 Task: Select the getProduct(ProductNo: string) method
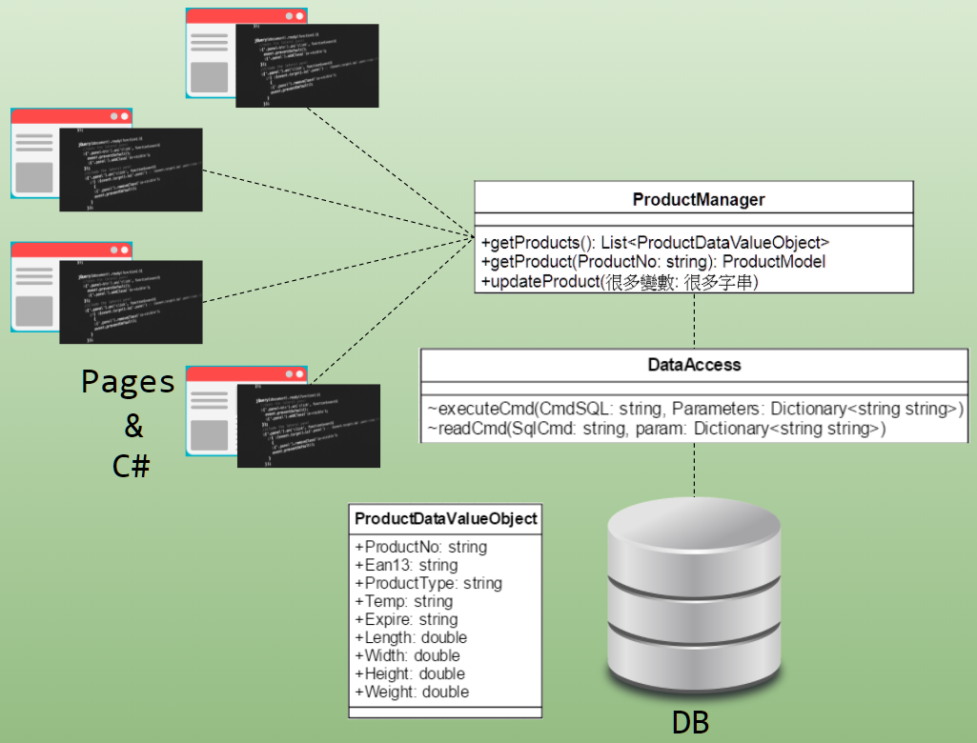coord(653,262)
